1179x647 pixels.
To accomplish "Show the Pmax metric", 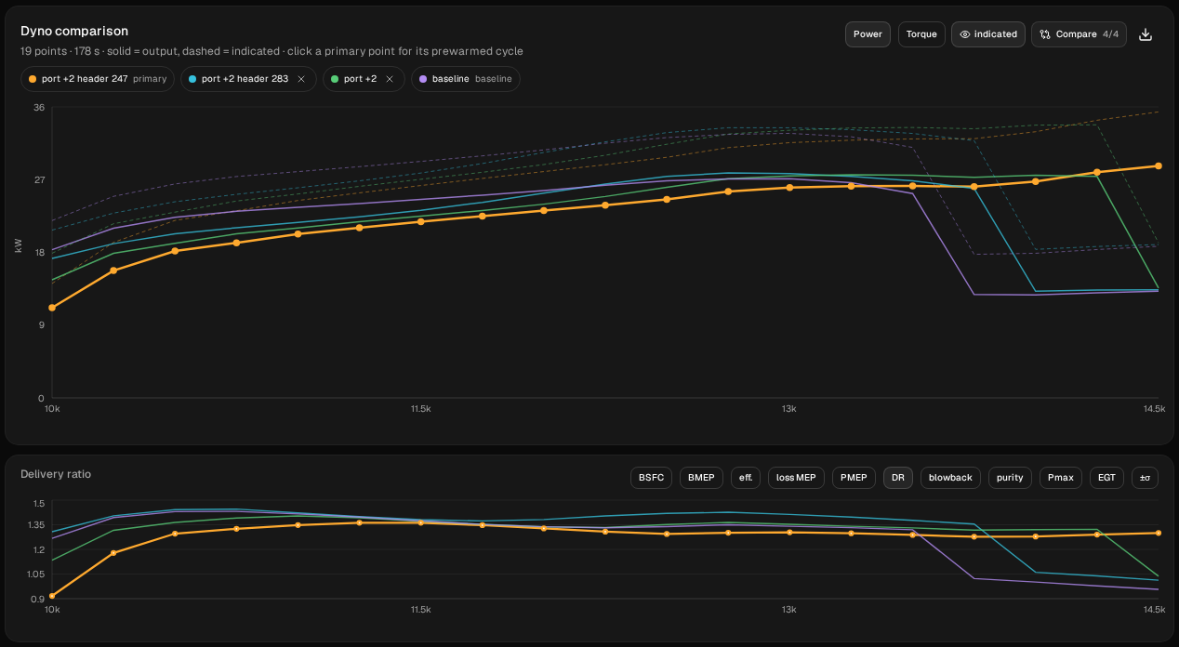I will click(x=1060, y=478).
